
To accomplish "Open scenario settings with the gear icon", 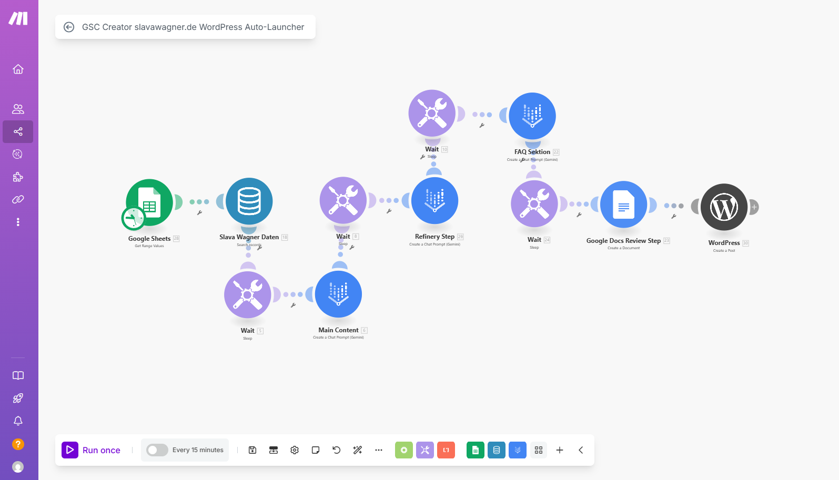I will 295,450.
